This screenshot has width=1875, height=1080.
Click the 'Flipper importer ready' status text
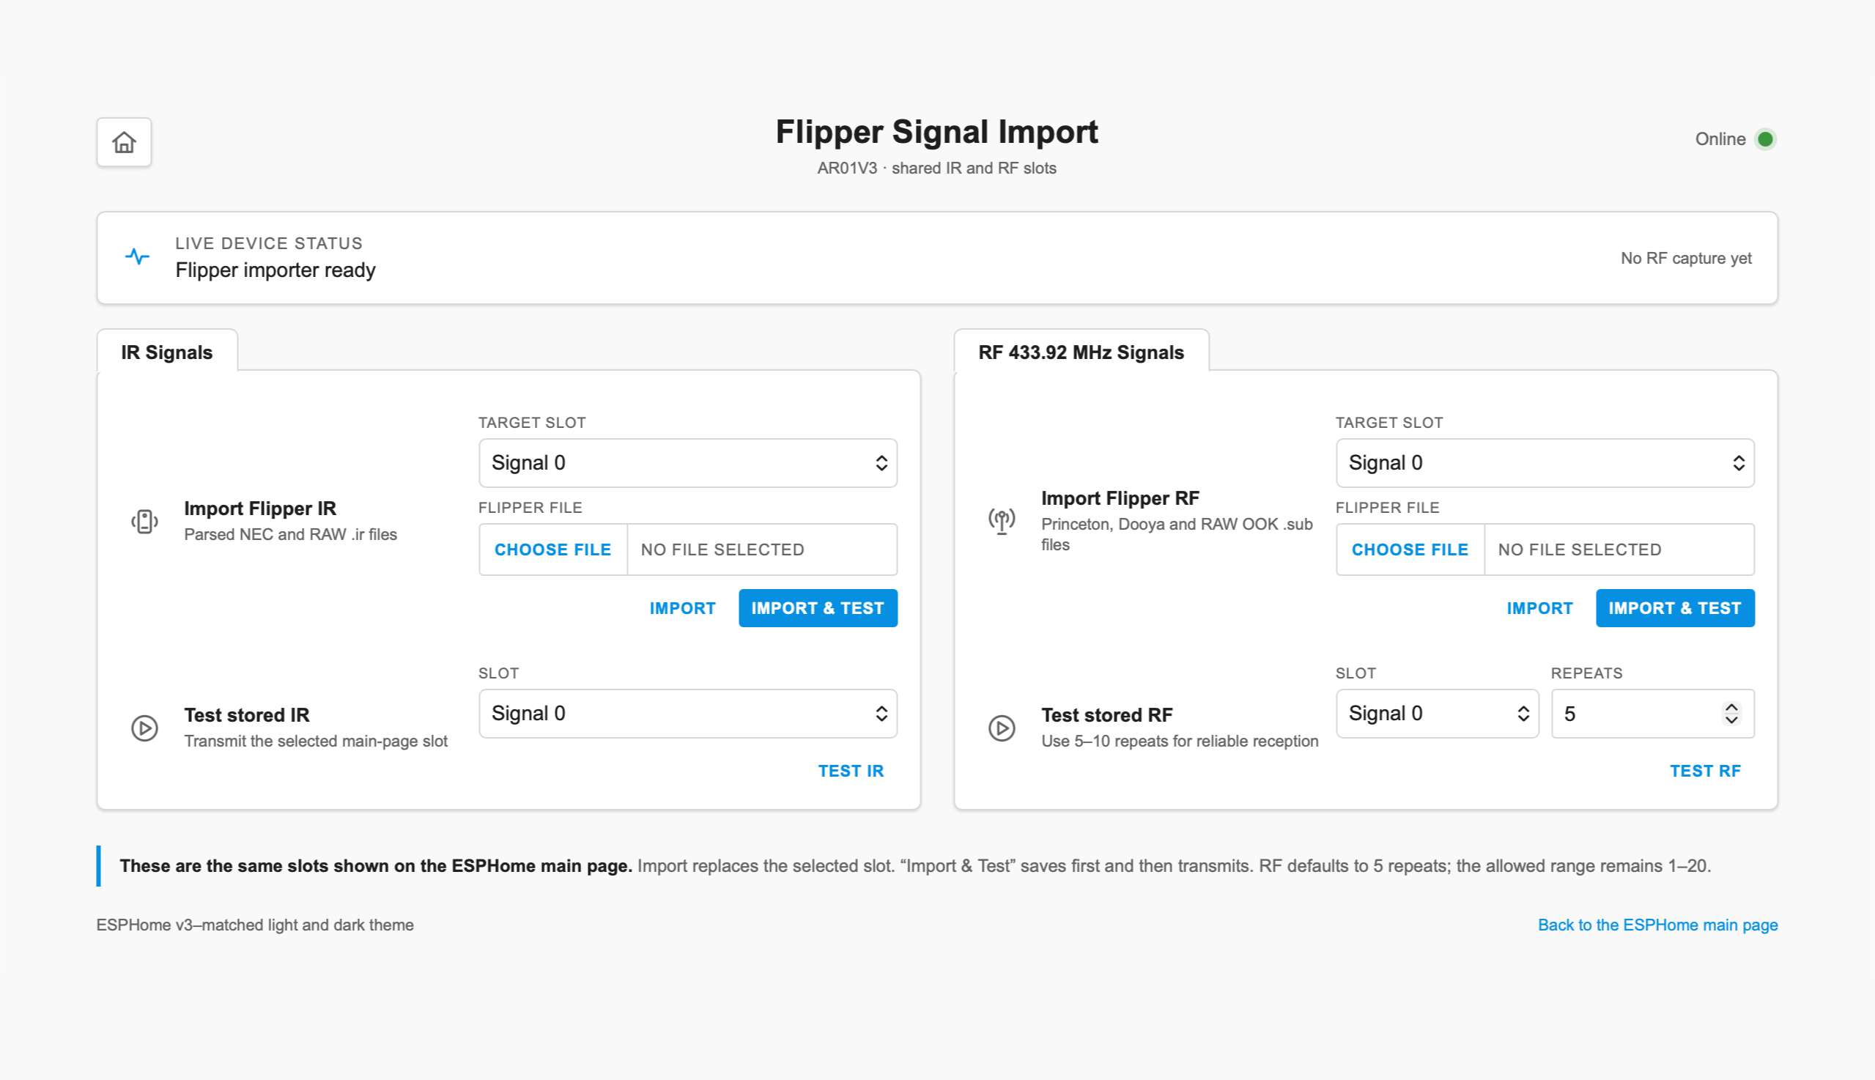[275, 270]
